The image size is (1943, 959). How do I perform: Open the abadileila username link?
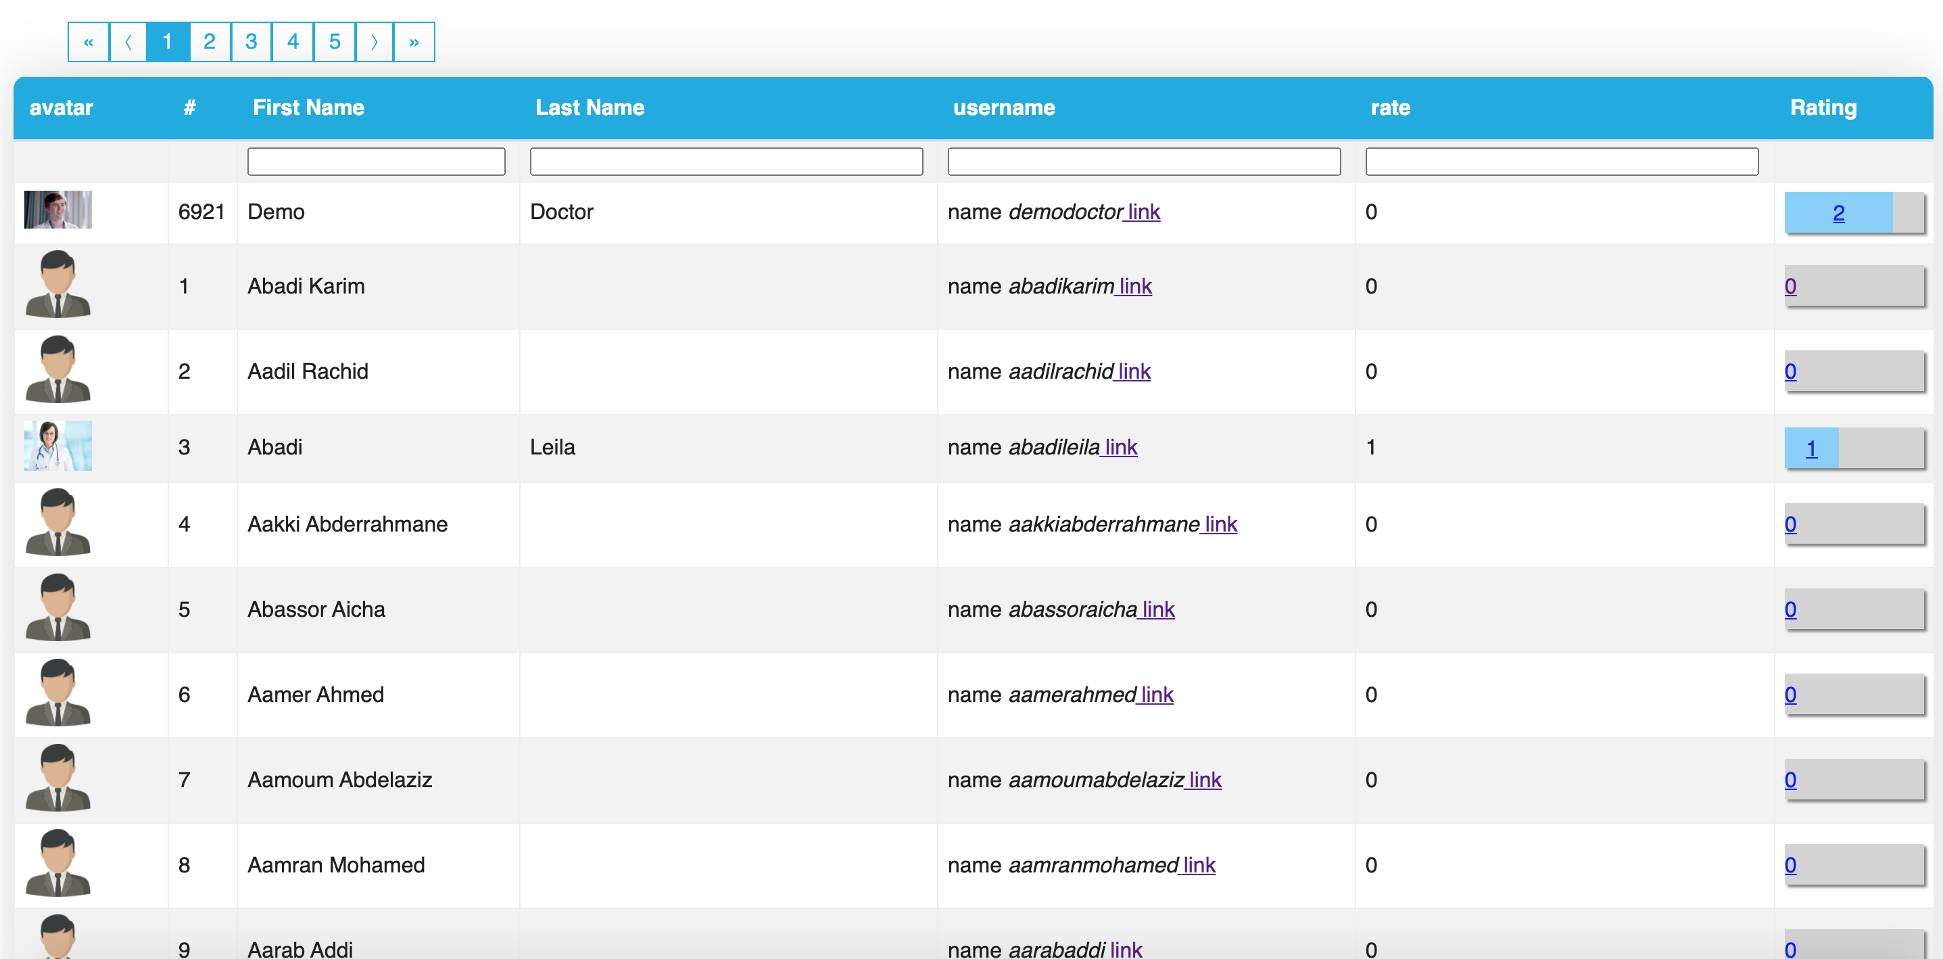pyautogui.click(x=1121, y=448)
